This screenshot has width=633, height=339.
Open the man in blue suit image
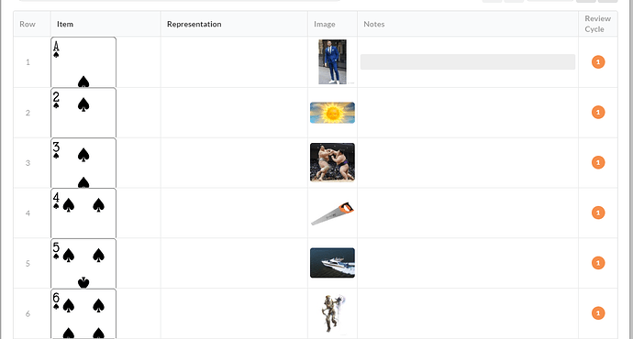tap(332, 61)
